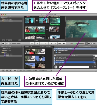Show the Transitions browser icon

94,44
